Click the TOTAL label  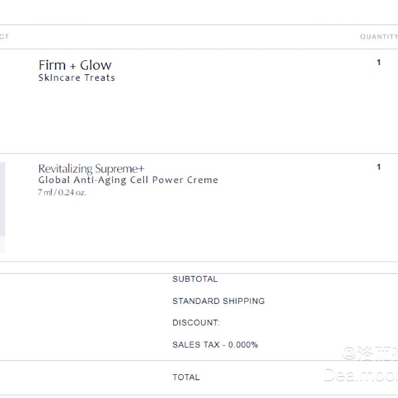(x=186, y=377)
